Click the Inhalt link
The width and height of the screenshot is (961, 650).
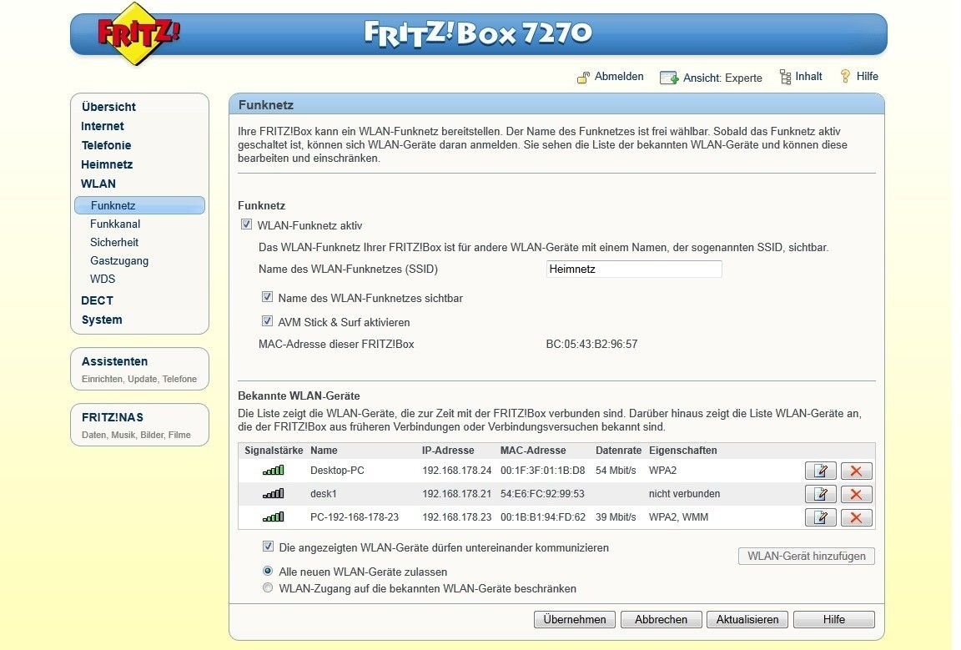tap(808, 77)
